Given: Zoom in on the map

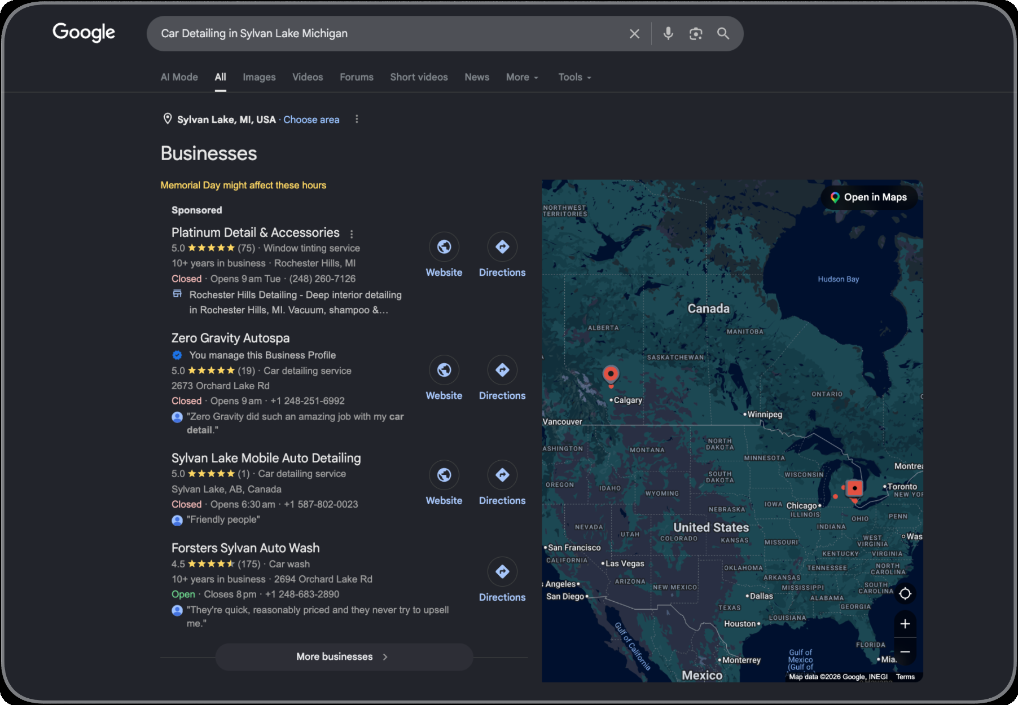Looking at the screenshot, I should [905, 624].
